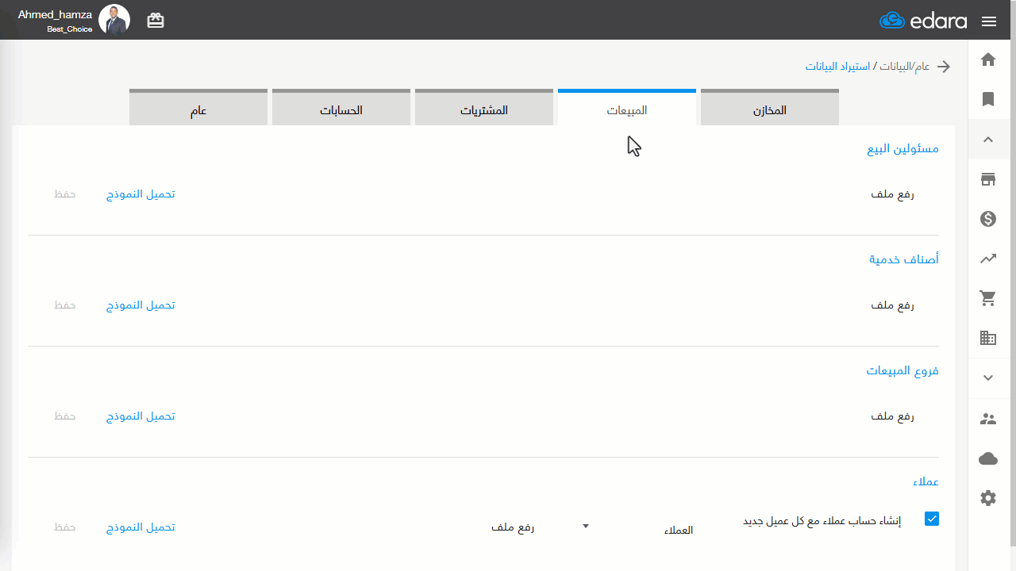The width and height of the screenshot is (1016, 571).
Task: Click the مسئولين البيع section heading
Action: point(903,148)
